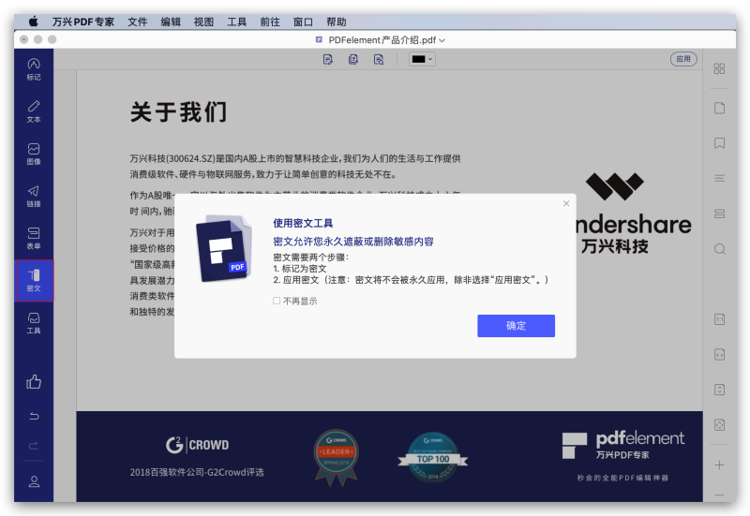750x516 pixels.
Task: Expand the PDFelement产品介绍.pdf title chevron
Action: pos(442,40)
